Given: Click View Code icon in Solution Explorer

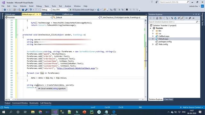Looking at the screenshot, I should click(x=186, y=18).
